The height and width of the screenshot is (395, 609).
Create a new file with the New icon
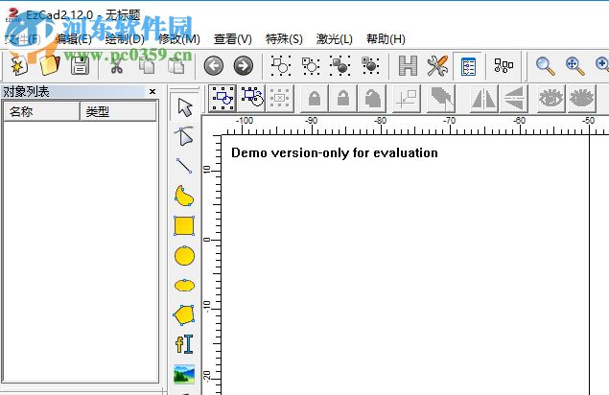18,65
